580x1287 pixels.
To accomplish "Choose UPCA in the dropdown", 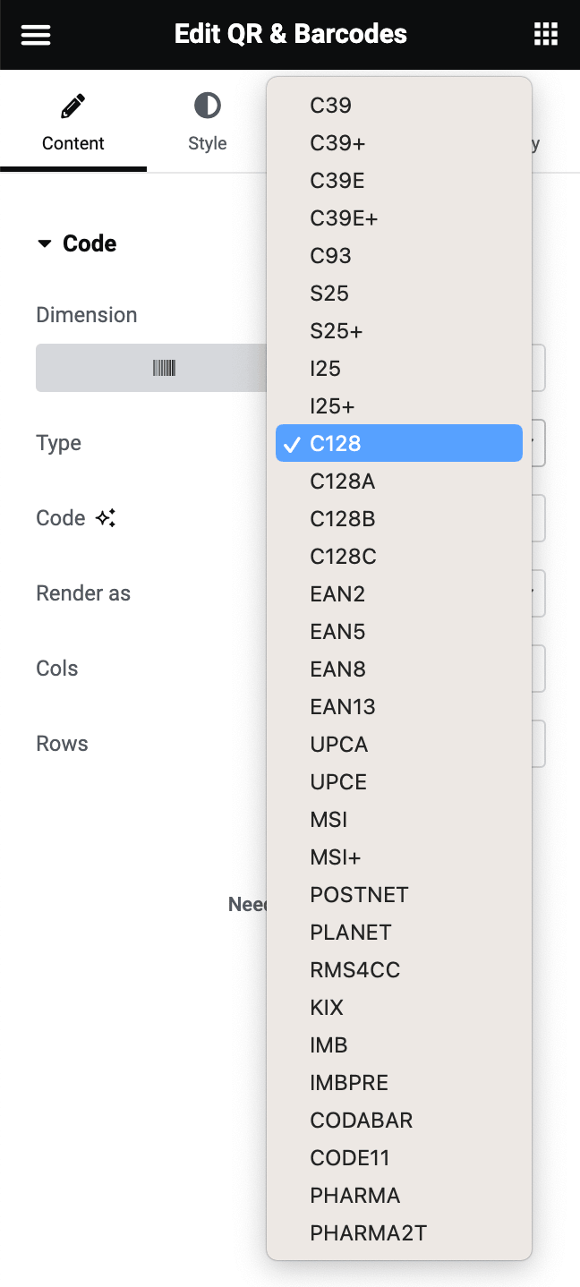I will [x=338, y=745].
